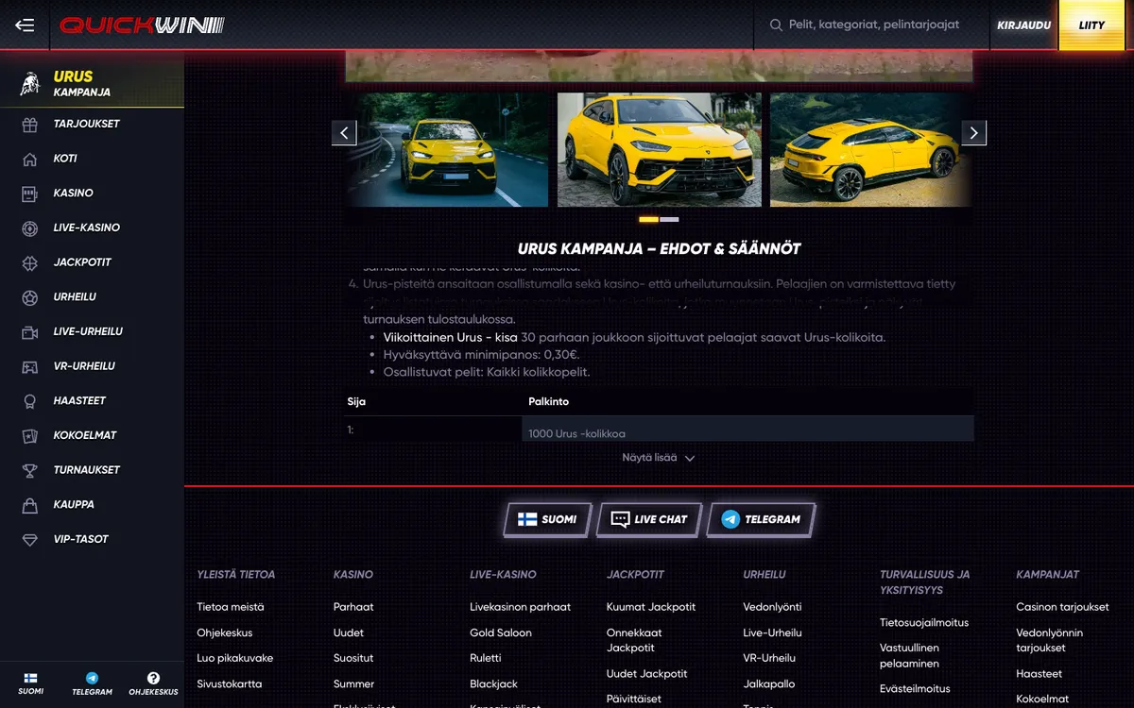Click the search magnifier icon

click(x=776, y=25)
